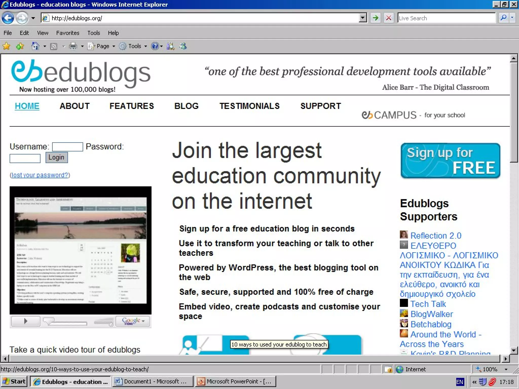Go to the Home page icon
Screen dimensions: 519x389
coord(35,46)
